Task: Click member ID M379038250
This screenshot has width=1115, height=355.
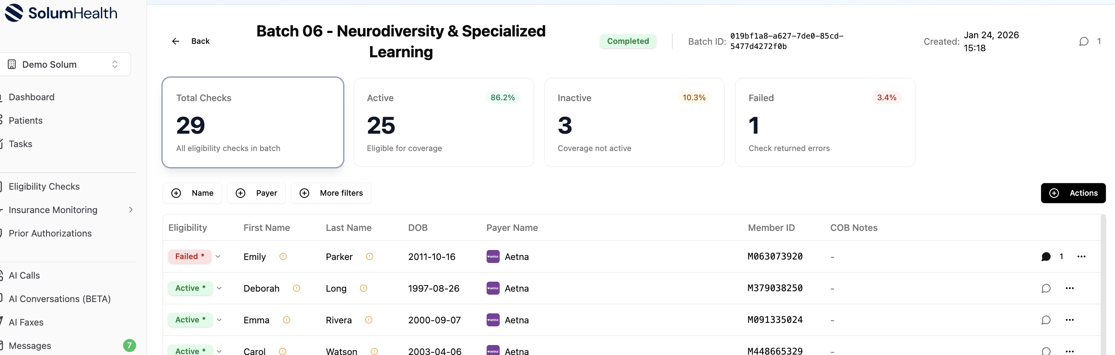Action: click(775, 288)
